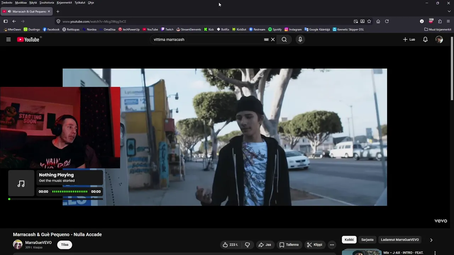This screenshot has width=454, height=255.
Task: Submit search with the magnifier button
Action: [x=284, y=40]
